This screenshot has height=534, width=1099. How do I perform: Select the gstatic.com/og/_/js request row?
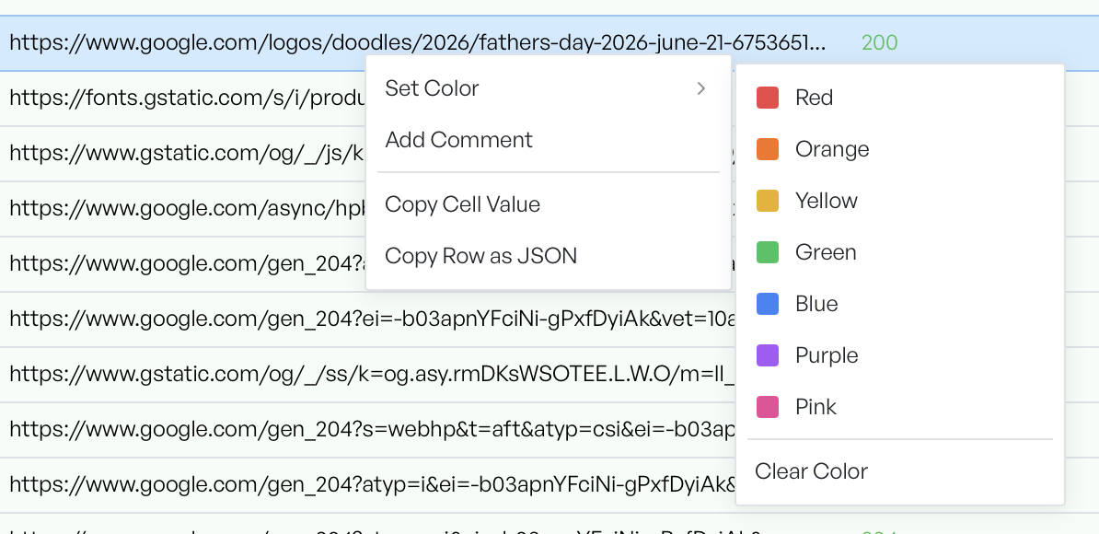[x=182, y=154]
